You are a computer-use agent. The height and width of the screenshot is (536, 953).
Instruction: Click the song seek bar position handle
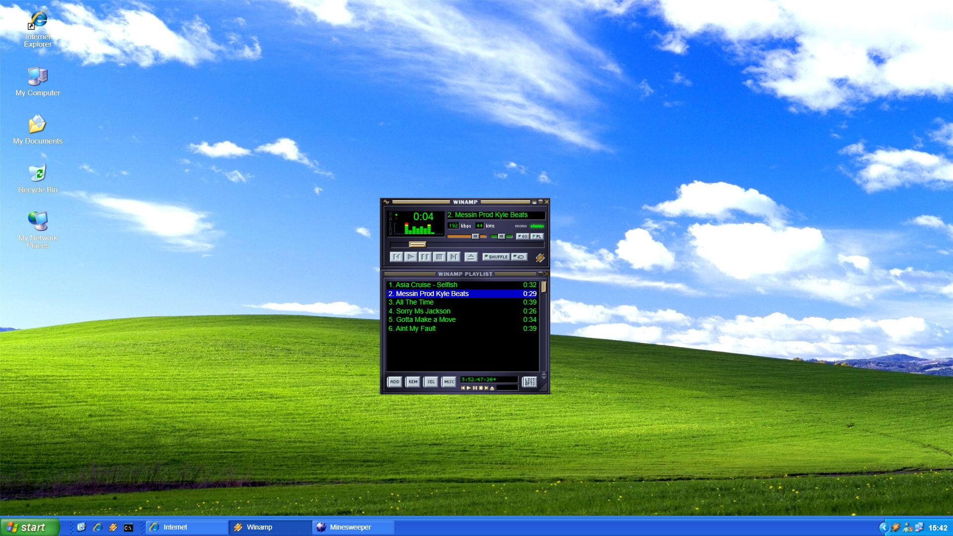pos(418,244)
